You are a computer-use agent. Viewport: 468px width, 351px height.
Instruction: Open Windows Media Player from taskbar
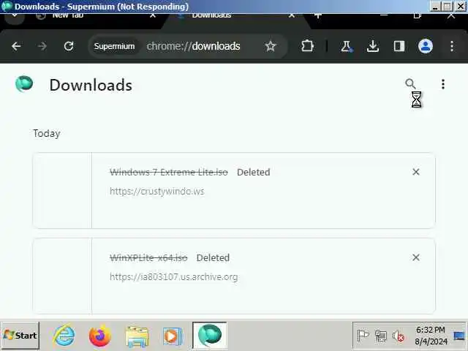tap(173, 336)
